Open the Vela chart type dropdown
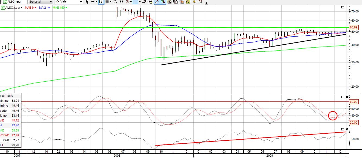The width and height of the screenshot is (363, 158). click(x=68, y=2)
